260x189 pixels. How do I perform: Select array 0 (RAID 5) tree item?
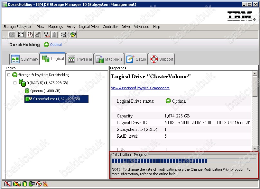[x=47, y=83]
